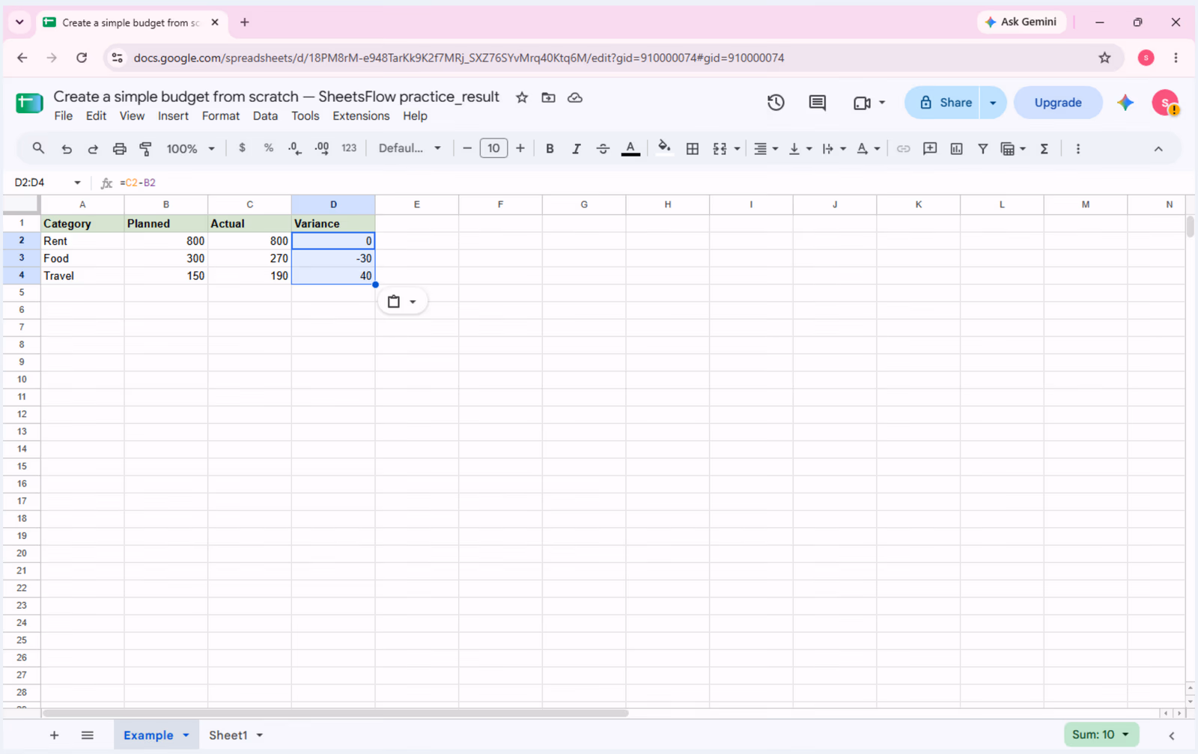The width and height of the screenshot is (1198, 754).
Task: Add a comment from toolbar icon
Action: 930,149
